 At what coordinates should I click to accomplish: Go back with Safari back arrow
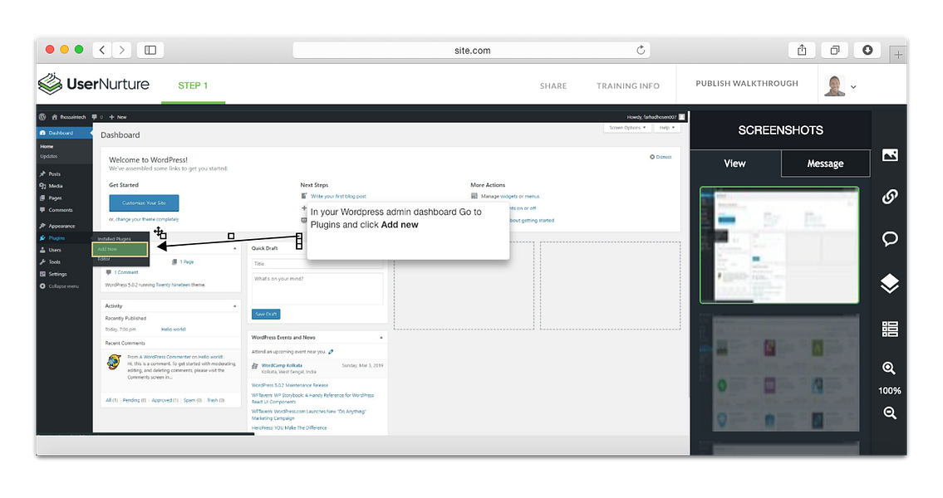tap(102, 50)
